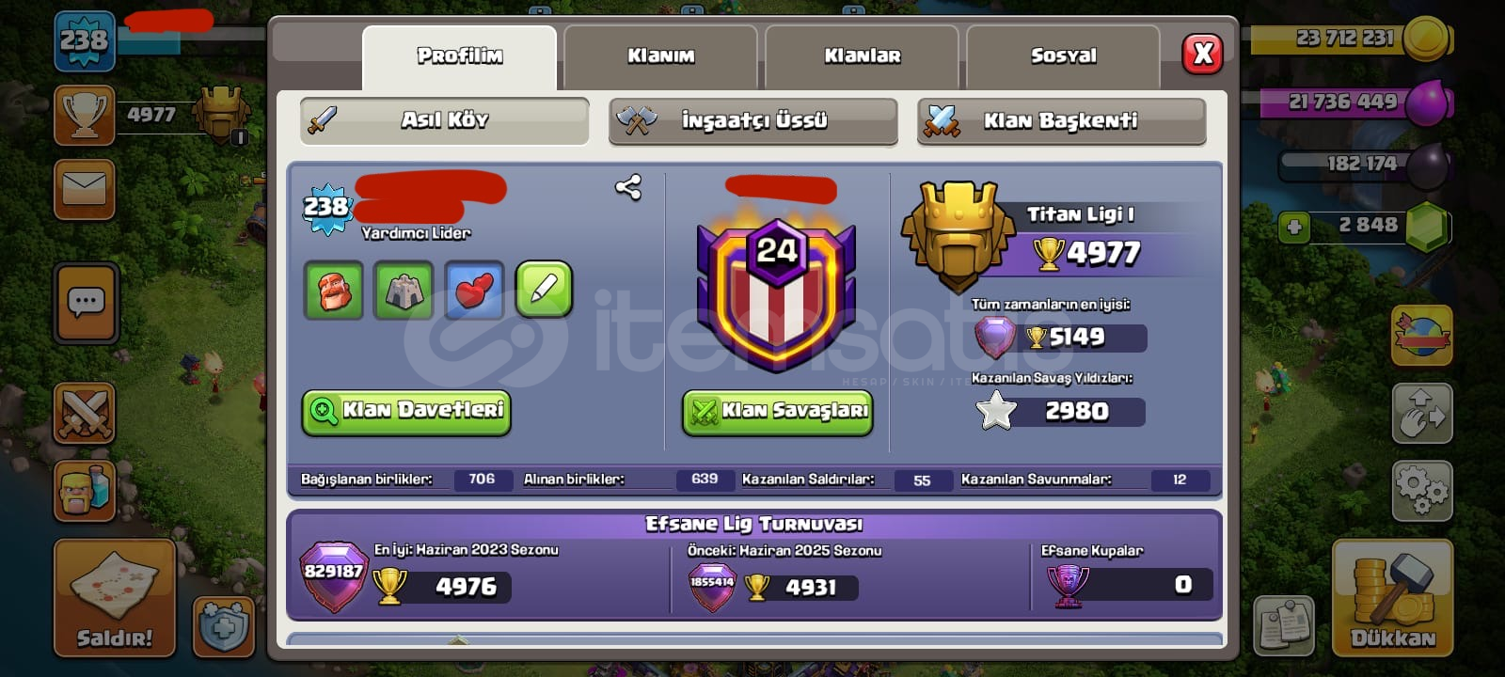Image resolution: width=1505 pixels, height=677 pixels.
Task: Open the chat speech bubble icon
Action: coord(86,303)
